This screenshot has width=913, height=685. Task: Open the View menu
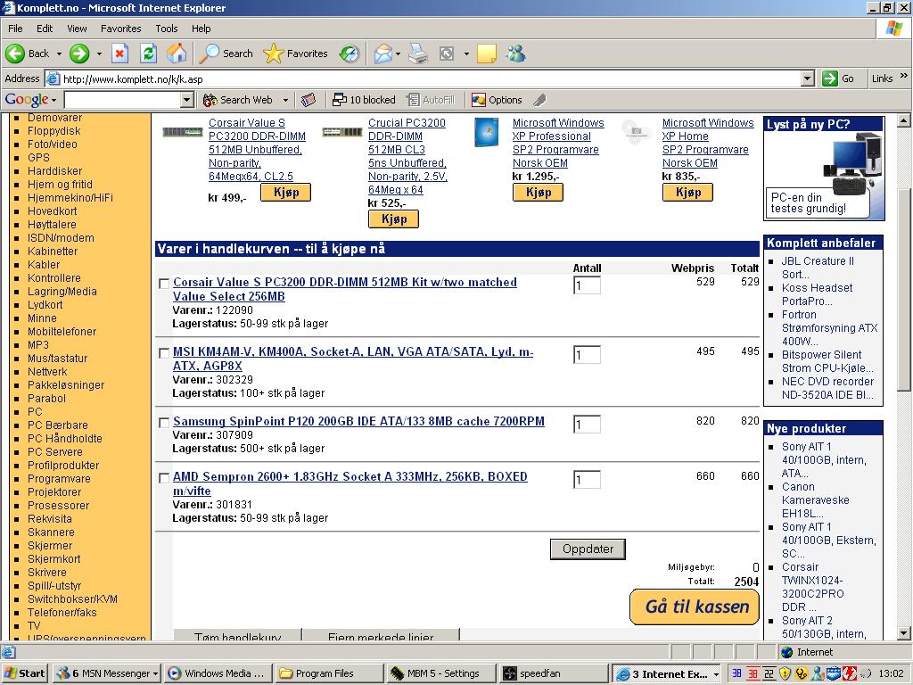pyautogui.click(x=77, y=29)
